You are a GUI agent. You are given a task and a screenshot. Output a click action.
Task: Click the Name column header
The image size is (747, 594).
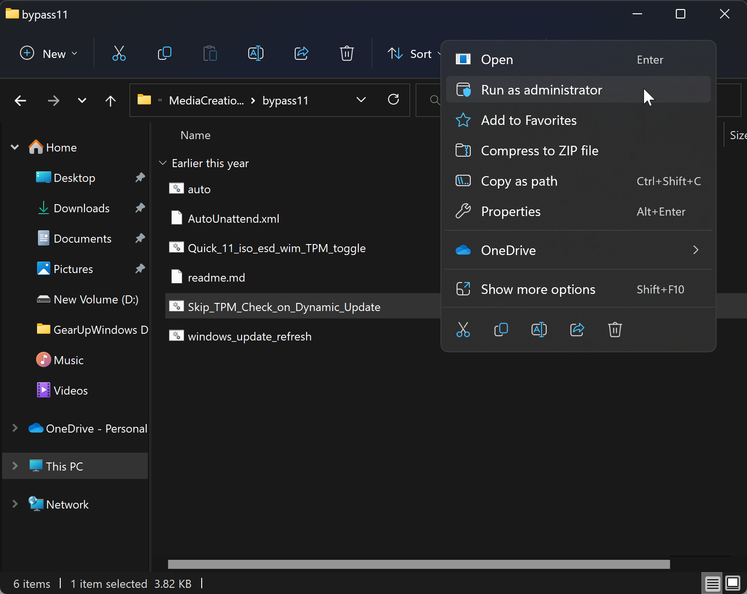(196, 135)
